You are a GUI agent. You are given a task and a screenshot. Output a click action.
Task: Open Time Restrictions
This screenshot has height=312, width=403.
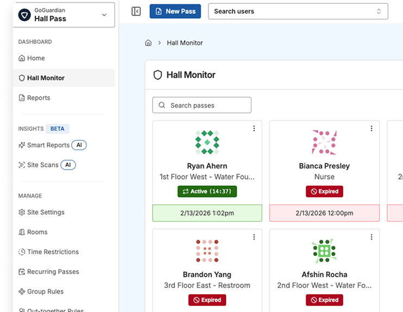point(64,252)
